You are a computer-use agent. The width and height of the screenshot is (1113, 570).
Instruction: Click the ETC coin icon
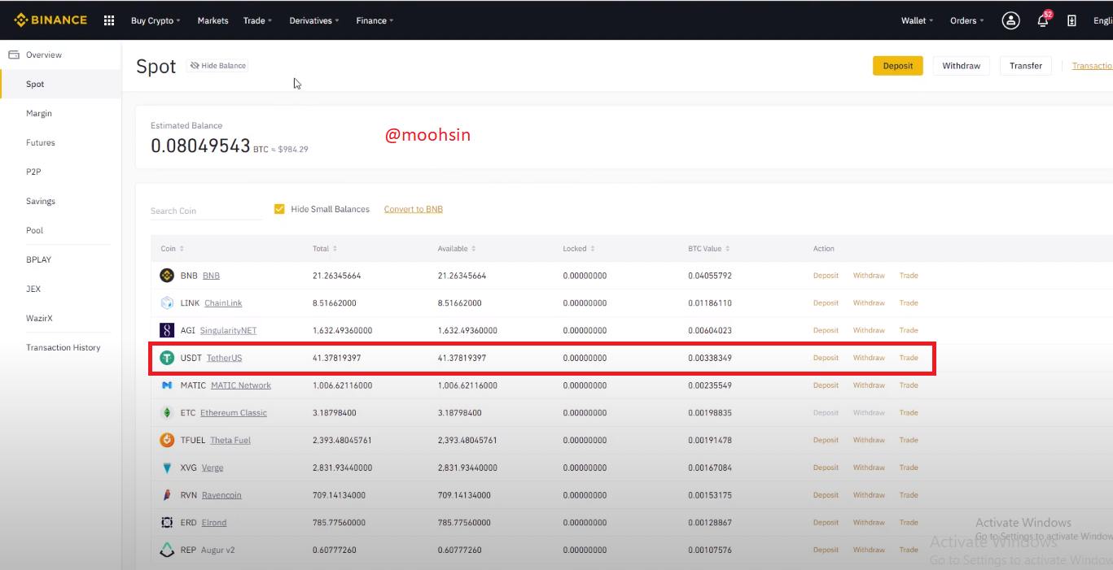(167, 413)
